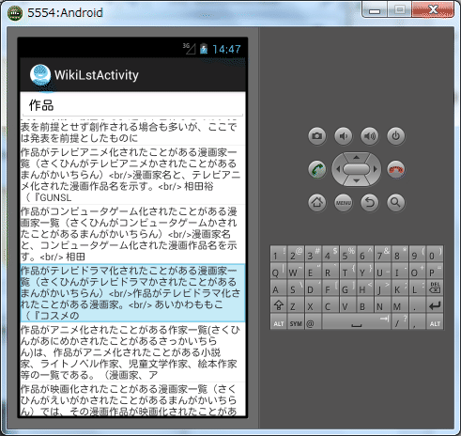Click the 作品 search text field
The height and width of the screenshot is (436, 461).
132,105
